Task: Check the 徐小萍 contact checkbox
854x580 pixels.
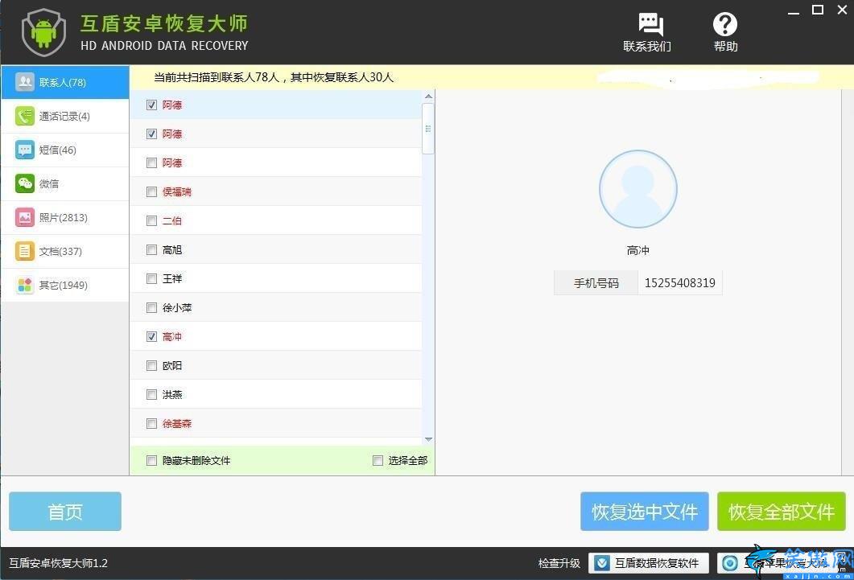Action: click(x=151, y=307)
